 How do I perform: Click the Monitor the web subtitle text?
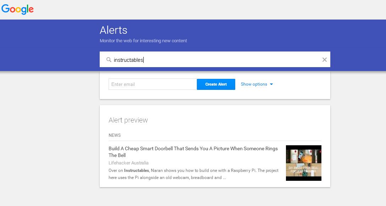pos(143,40)
